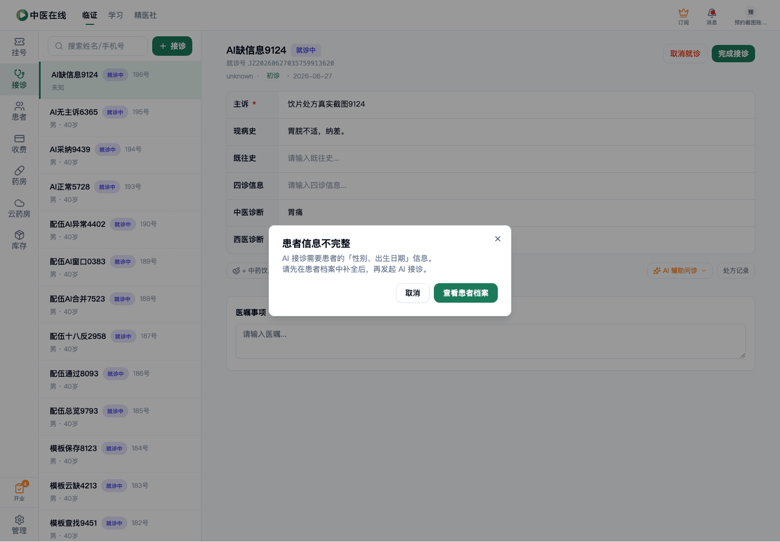This screenshot has width=780, height=542.
Task: Click the + 接诊 button
Action: (172, 46)
